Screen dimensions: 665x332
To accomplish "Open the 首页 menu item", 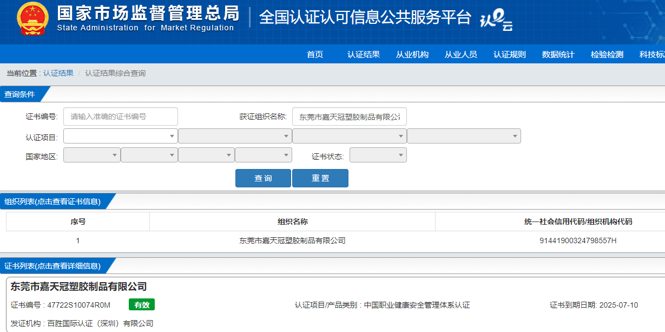I will tap(315, 54).
